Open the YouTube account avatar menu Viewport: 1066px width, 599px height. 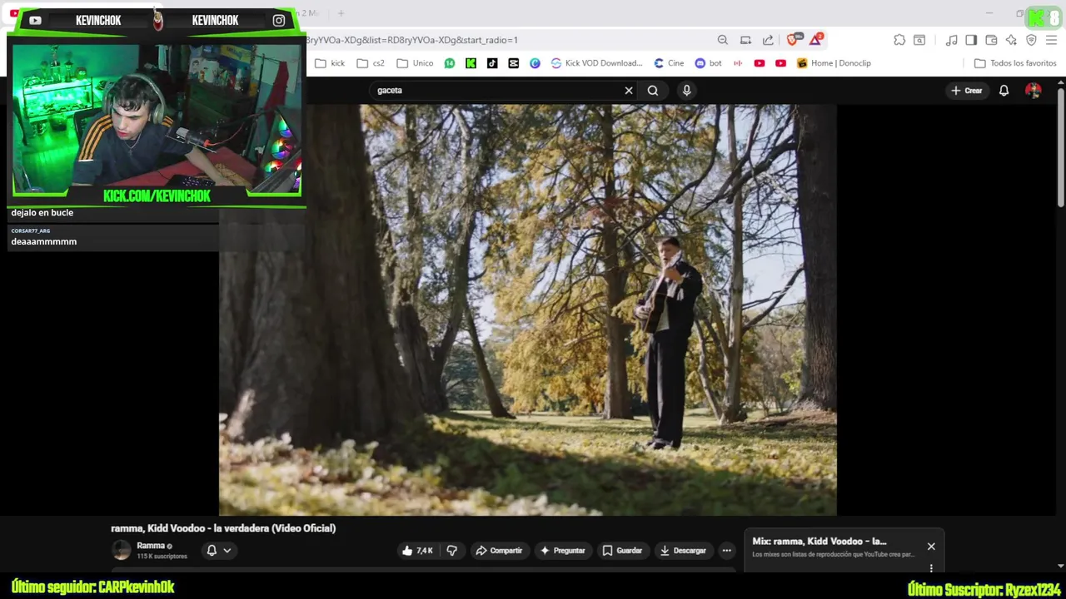[1034, 90]
